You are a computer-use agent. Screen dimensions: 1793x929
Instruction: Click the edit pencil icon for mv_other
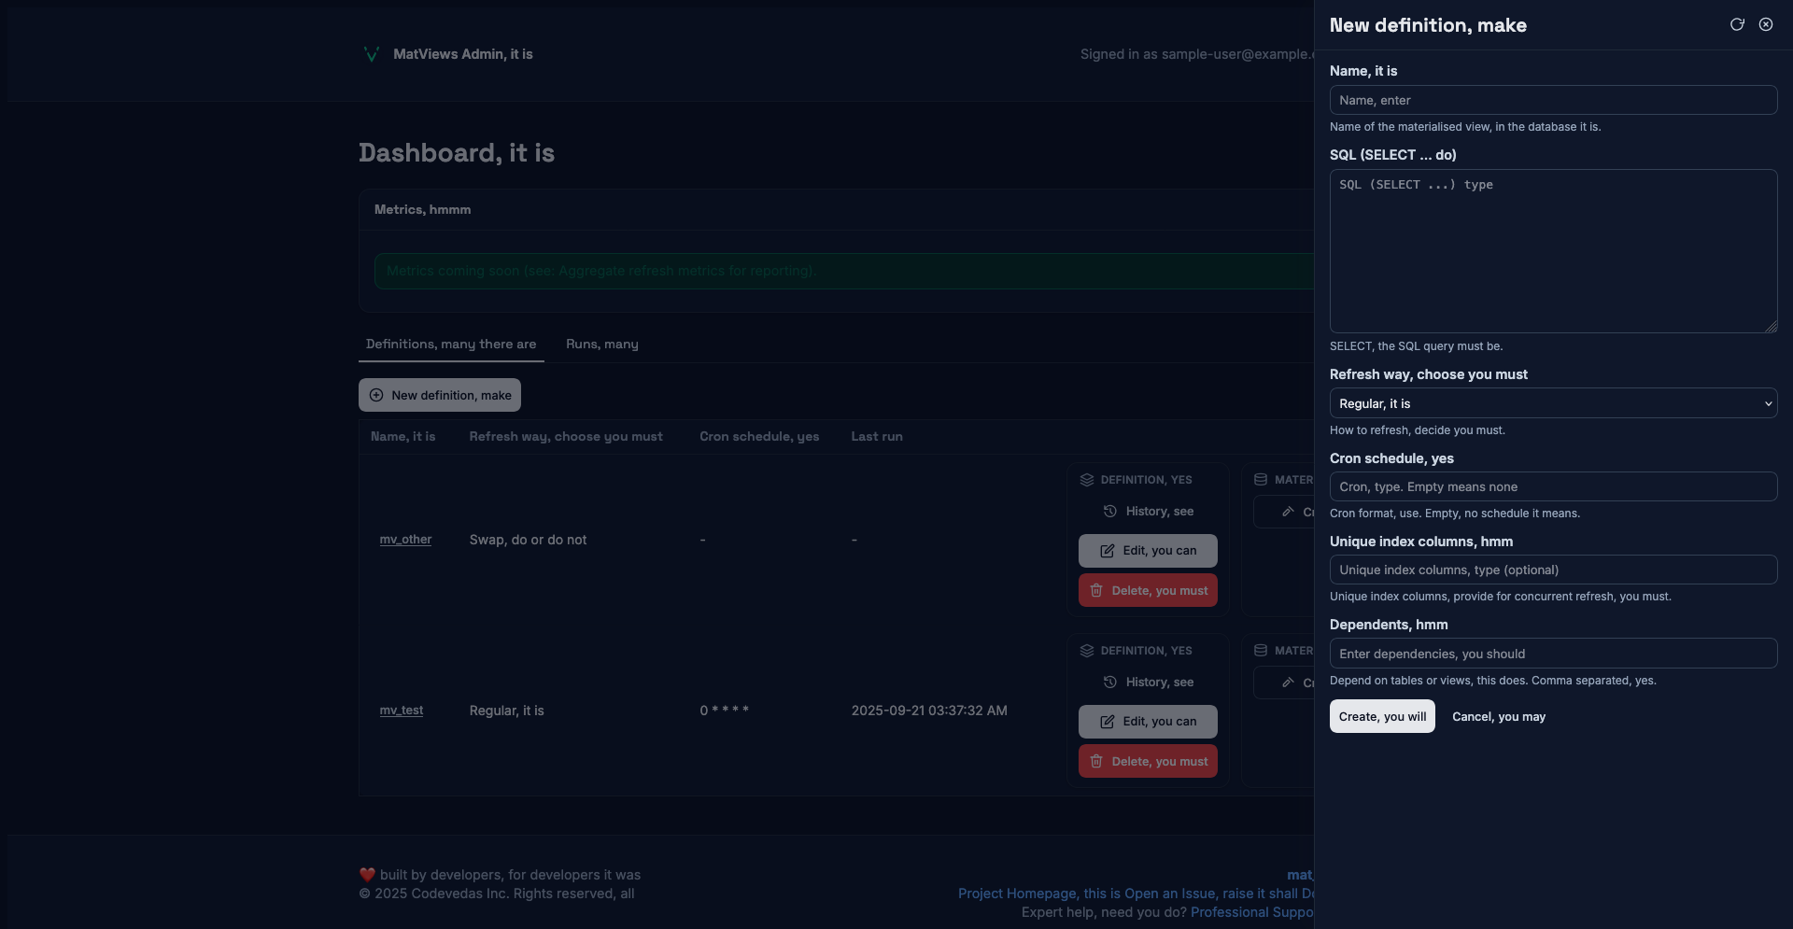[1108, 551]
